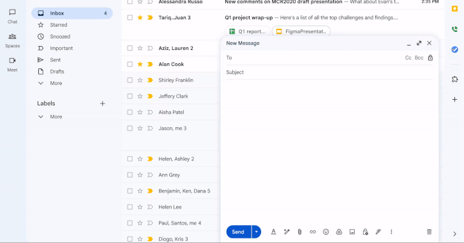Star the Ann Grey email

[x=140, y=175]
